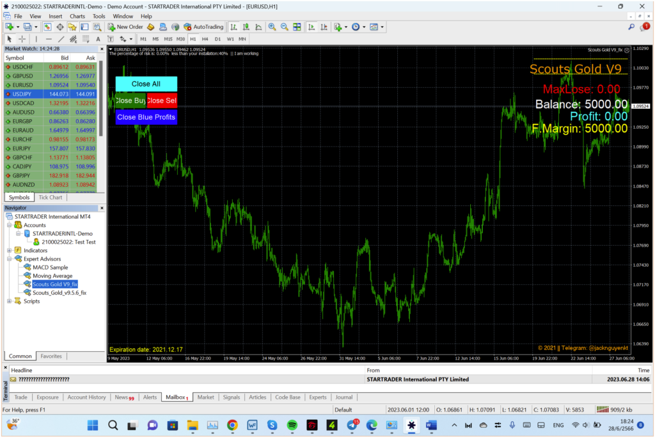This screenshot has width=655, height=439.
Task: Switch timeframe to H4
Action: [x=205, y=39]
